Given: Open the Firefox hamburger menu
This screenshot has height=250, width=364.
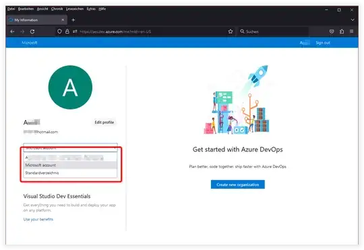Looking at the screenshot, I should pyautogui.click(x=352, y=32).
